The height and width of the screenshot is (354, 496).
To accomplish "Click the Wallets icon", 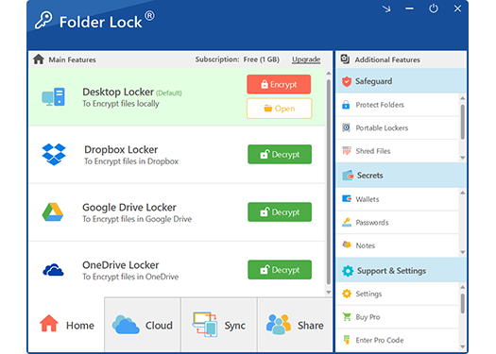I will click(347, 199).
